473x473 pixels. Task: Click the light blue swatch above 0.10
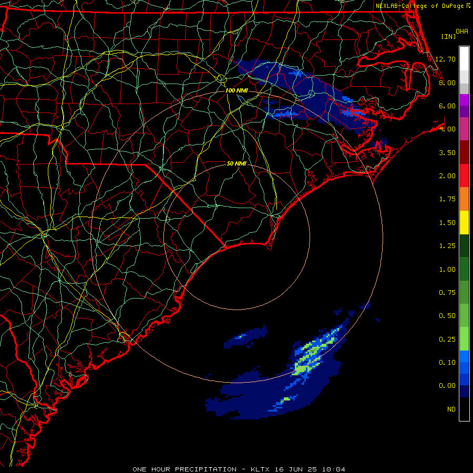(x=464, y=356)
